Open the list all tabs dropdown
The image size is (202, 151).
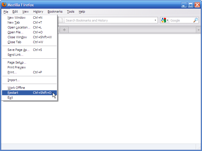pos(199,30)
